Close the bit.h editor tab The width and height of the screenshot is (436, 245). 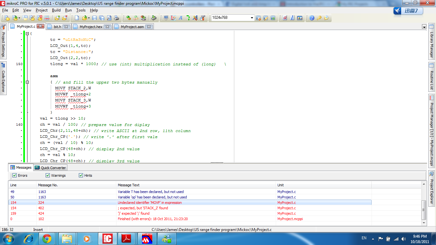[66, 27]
